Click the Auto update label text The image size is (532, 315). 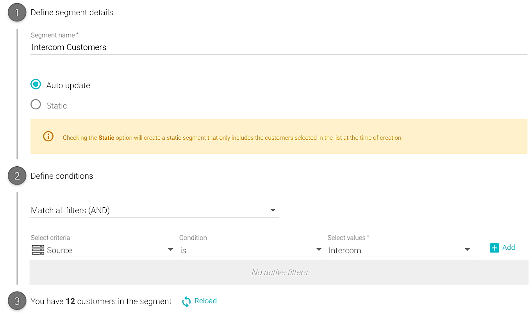(68, 85)
